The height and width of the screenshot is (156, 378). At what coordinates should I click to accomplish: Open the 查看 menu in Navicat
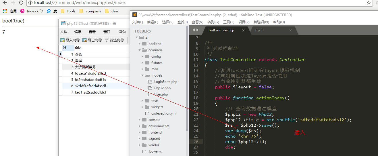92,32
